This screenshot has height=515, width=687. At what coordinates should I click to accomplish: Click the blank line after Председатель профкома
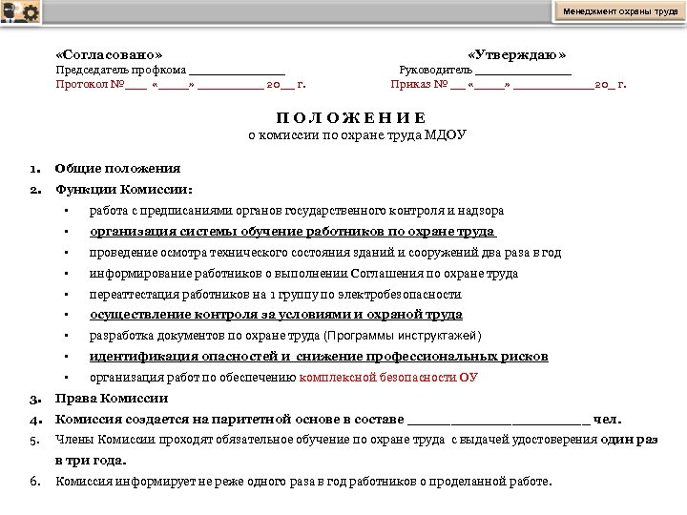pos(237,72)
